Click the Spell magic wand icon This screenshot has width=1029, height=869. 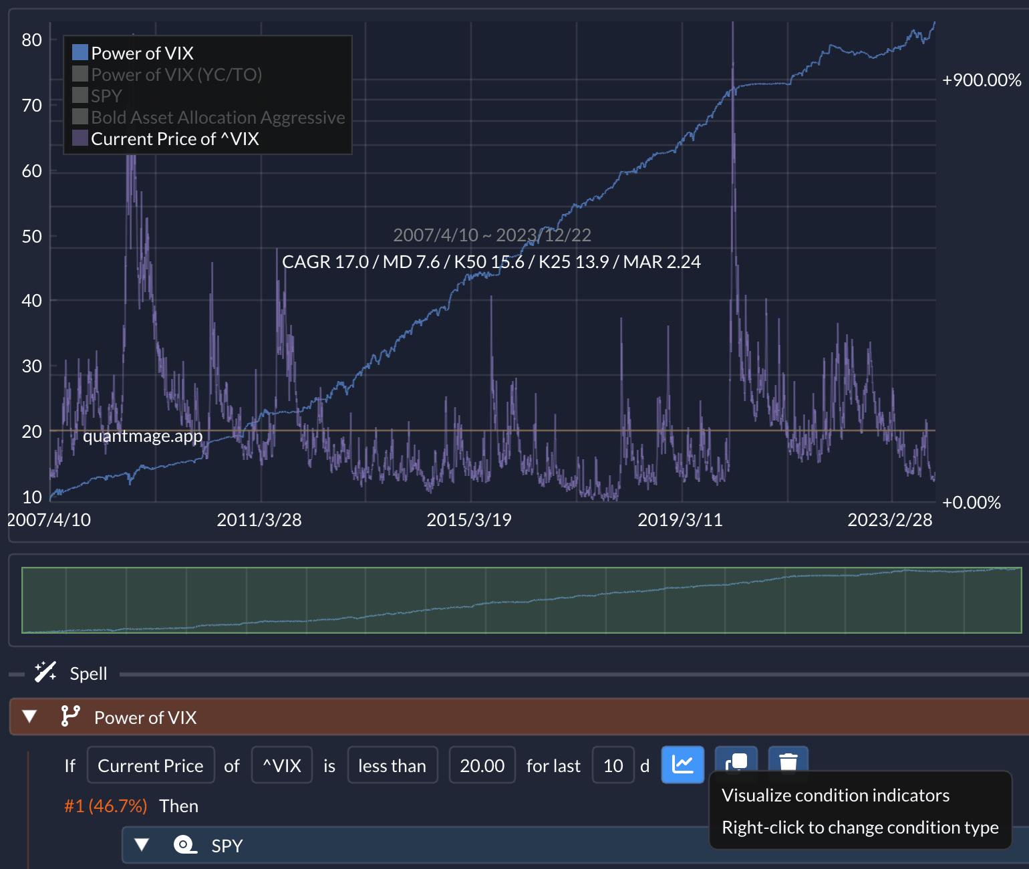(x=45, y=672)
